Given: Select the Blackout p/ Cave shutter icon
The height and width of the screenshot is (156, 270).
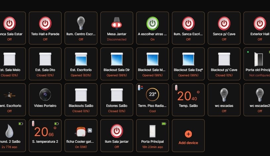Looking at the screenshot, I should (224, 59).
